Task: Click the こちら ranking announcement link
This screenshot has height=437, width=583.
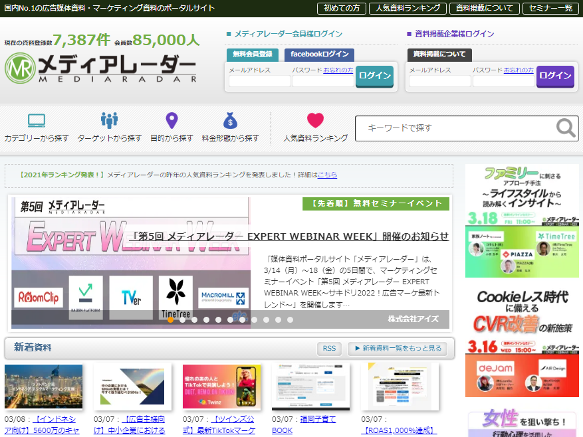Action: click(327, 175)
